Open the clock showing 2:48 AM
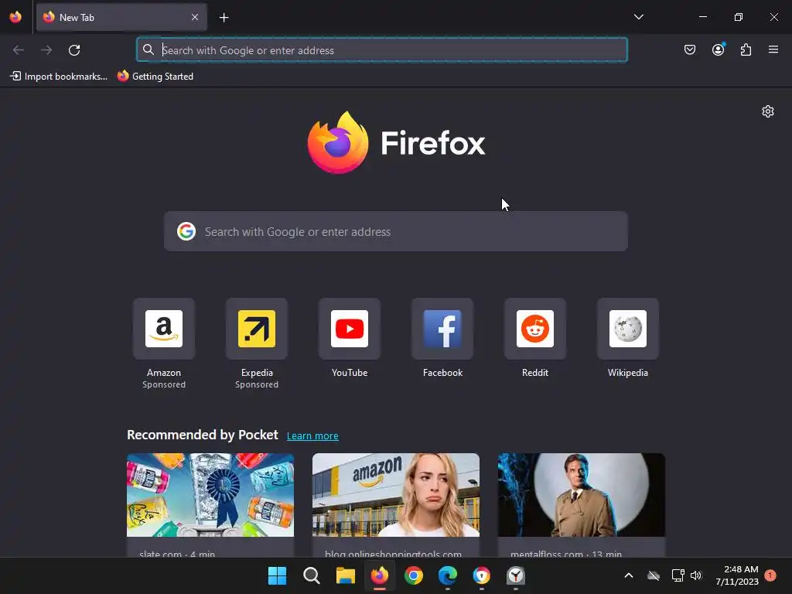This screenshot has width=792, height=594. pyautogui.click(x=737, y=575)
